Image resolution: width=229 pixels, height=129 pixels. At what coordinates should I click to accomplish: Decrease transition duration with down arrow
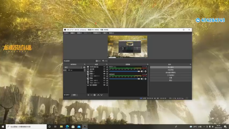tap(84, 71)
